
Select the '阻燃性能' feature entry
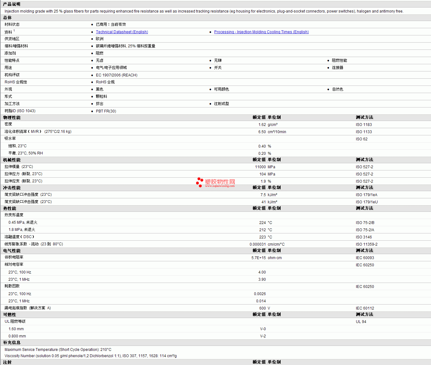coord(340,60)
